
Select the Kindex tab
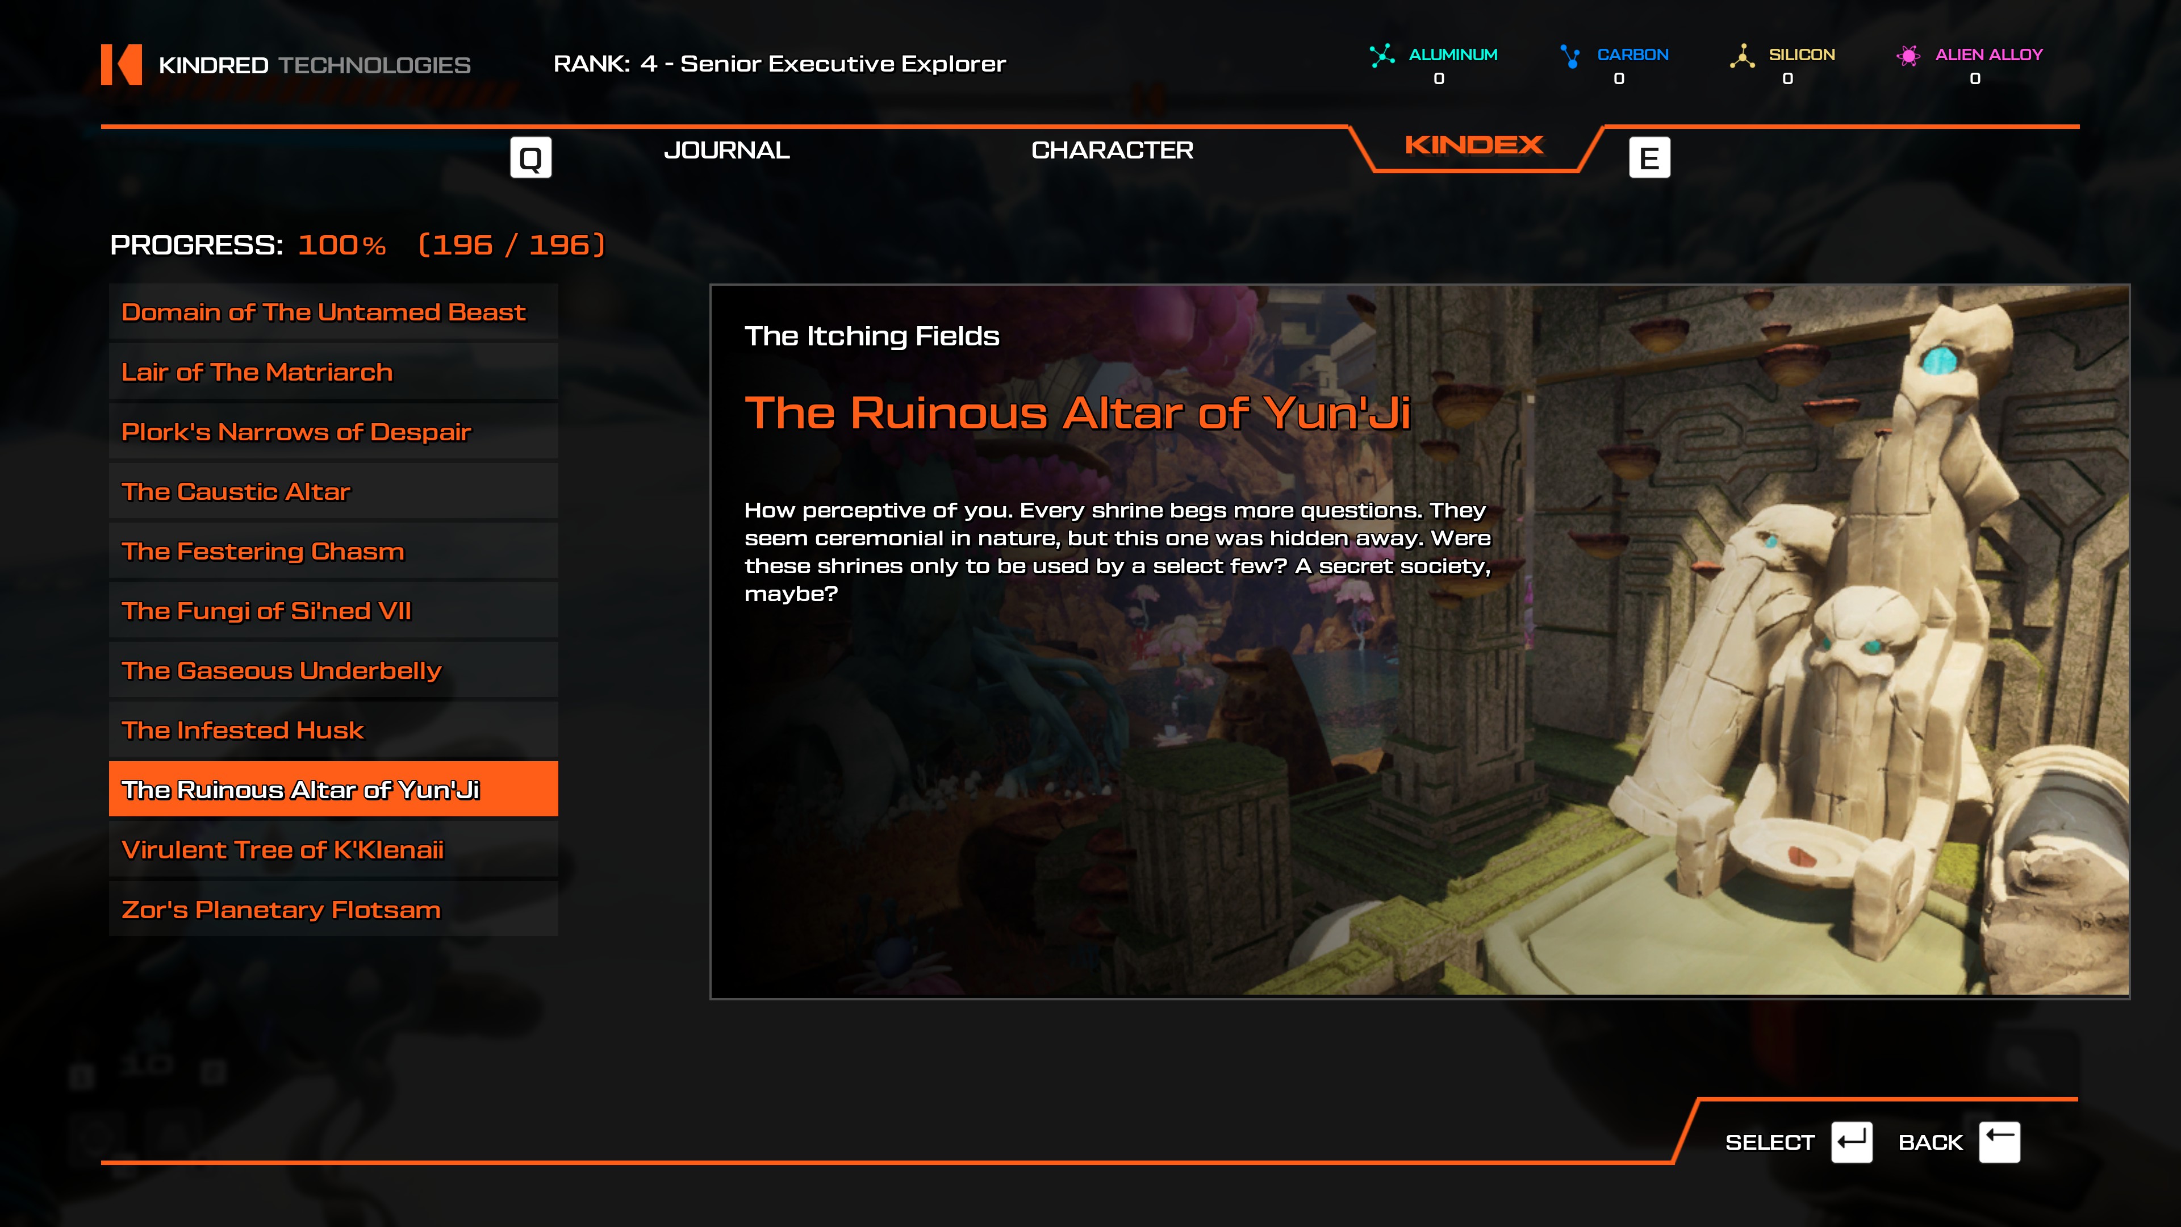(1474, 145)
